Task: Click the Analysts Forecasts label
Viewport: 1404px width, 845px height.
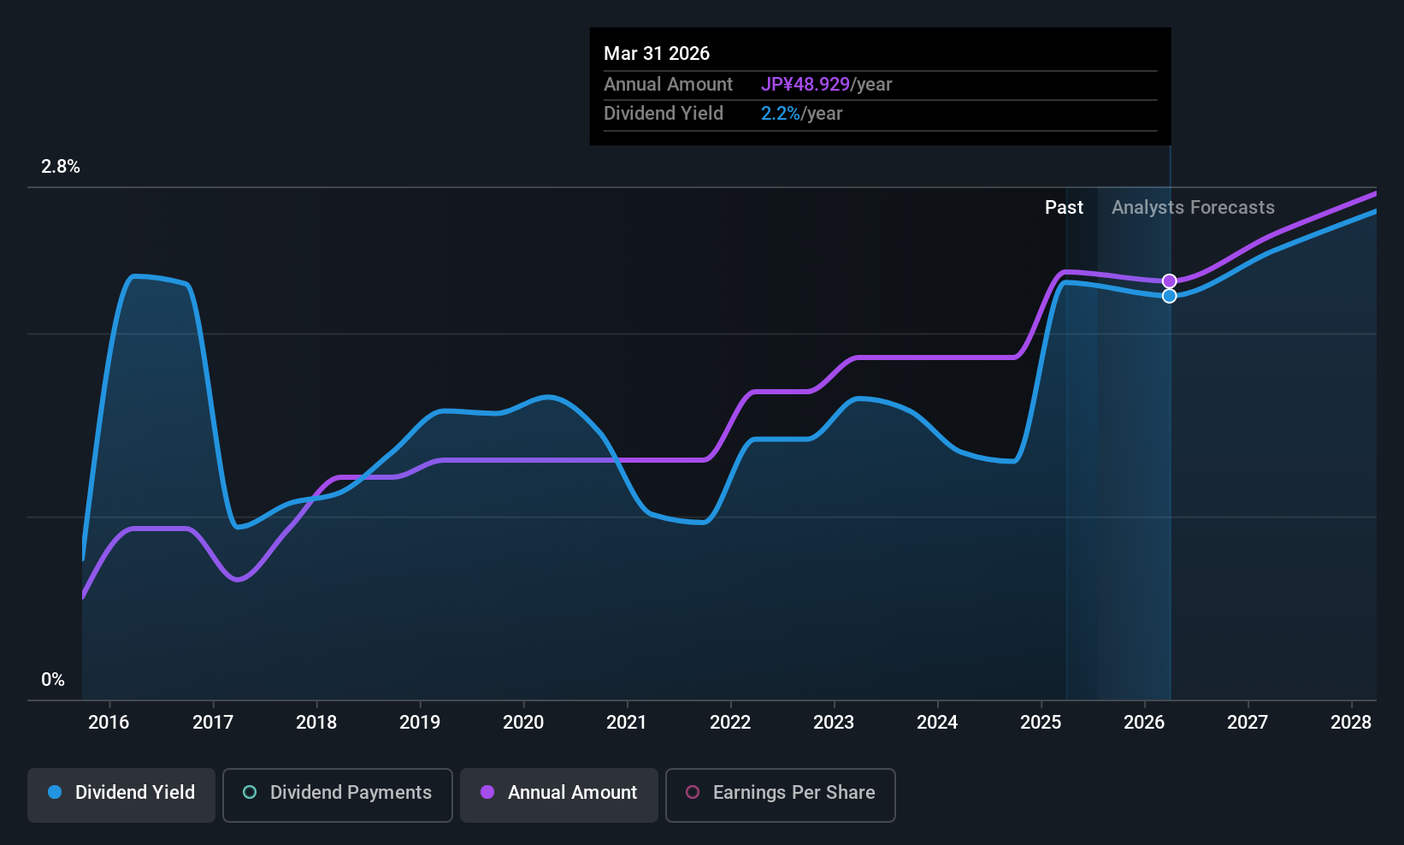Action: [x=1193, y=208]
